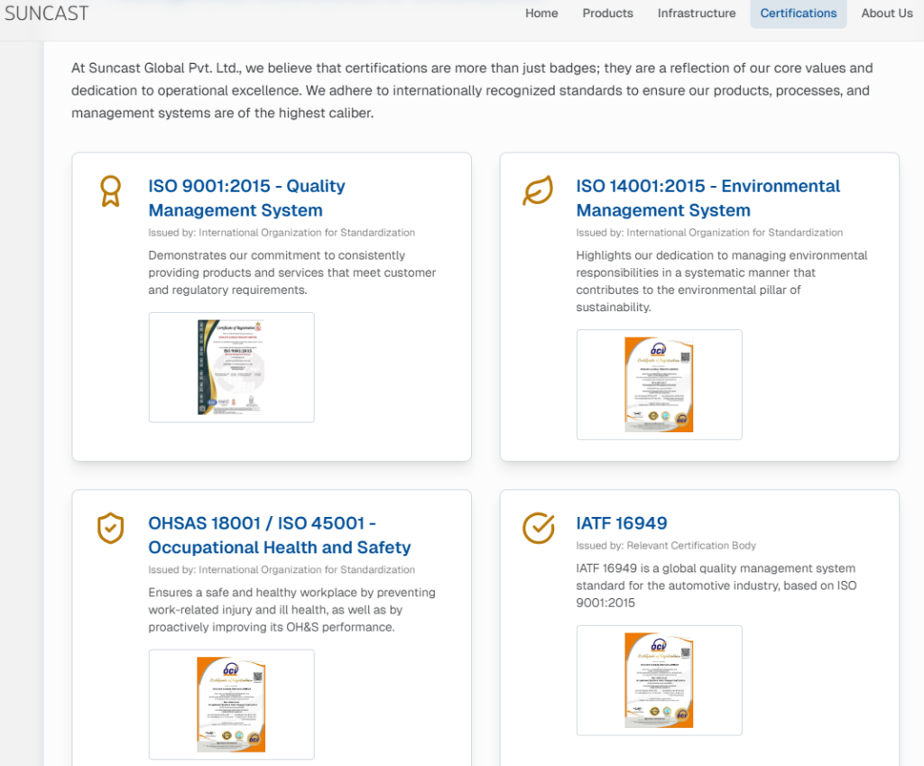
Task: Open the OHSAS 18001 / ISO 45001 certificate thumbnail
Action: click(x=232, y=704)
